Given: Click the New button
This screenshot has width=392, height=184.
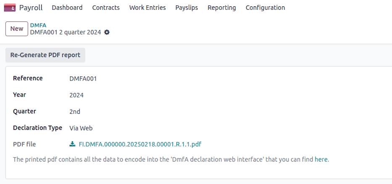Looking at the screenshot, I should pyautogui.click(x=17, y=29).
